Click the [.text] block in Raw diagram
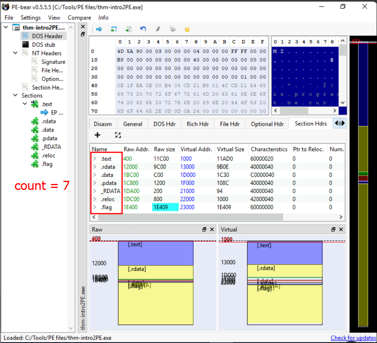This screenshot has width=377, height=343. click(156, 253)
